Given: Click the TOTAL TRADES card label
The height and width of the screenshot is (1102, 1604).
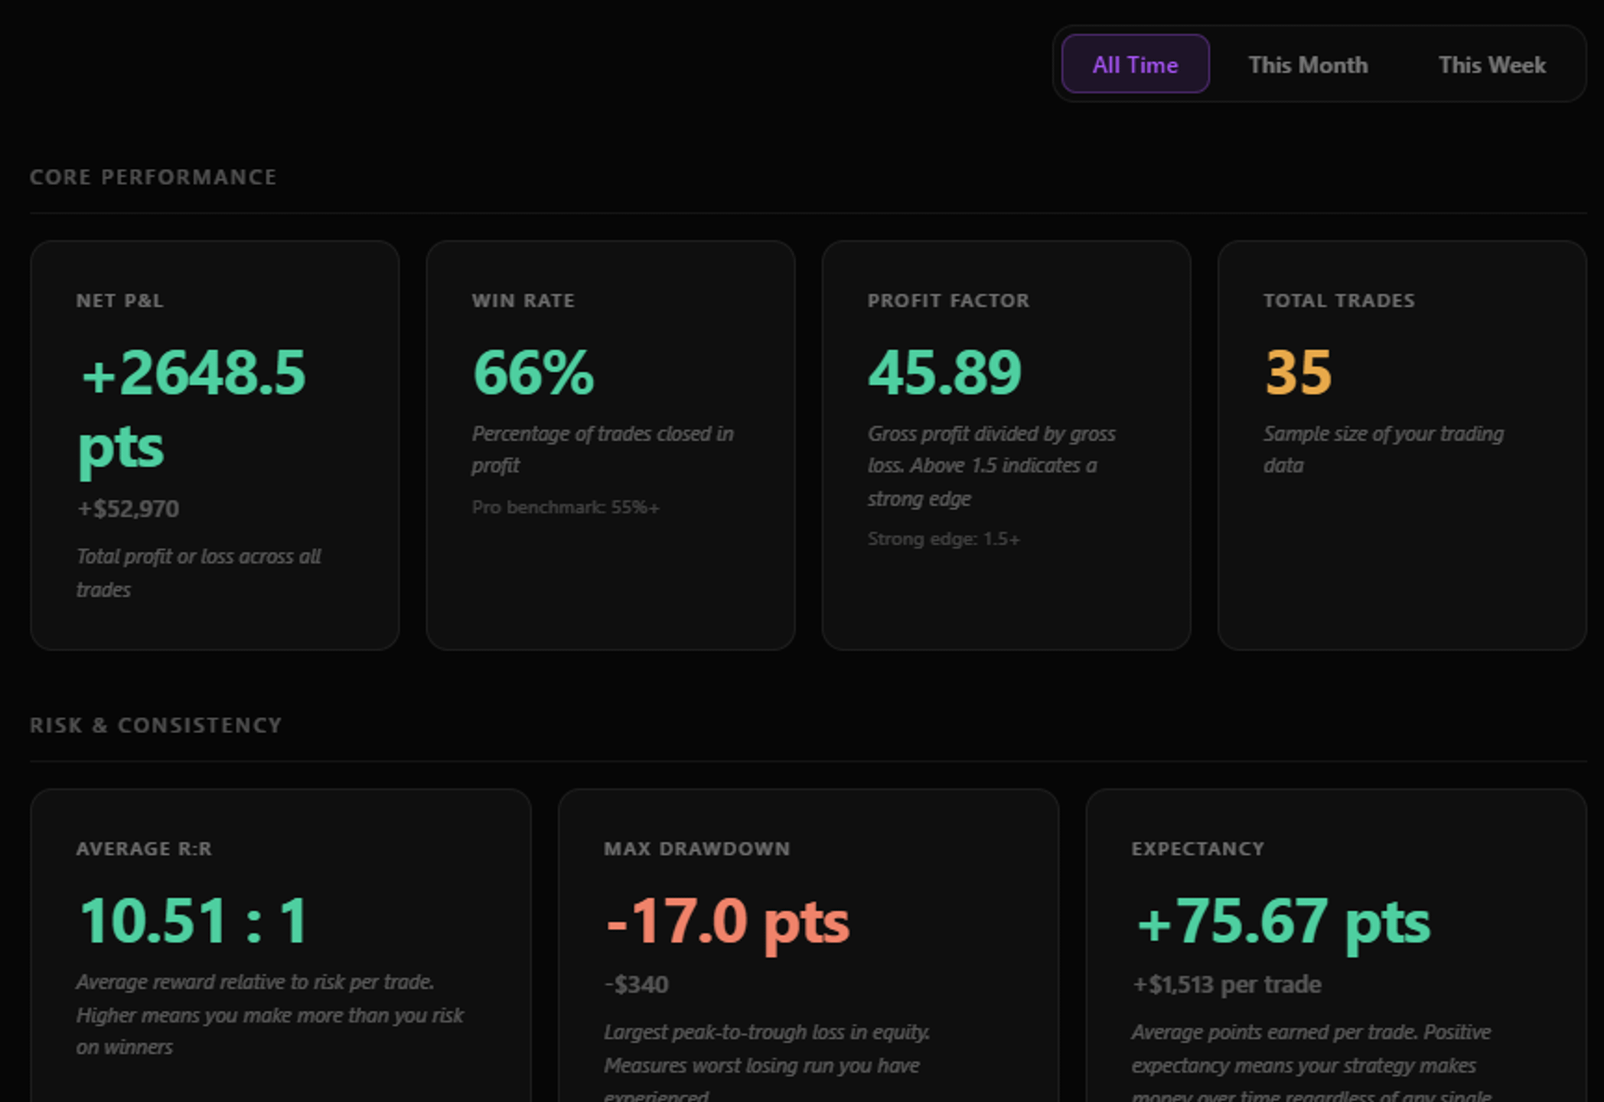Looking at the screenshot, I should coord(1339,301).
